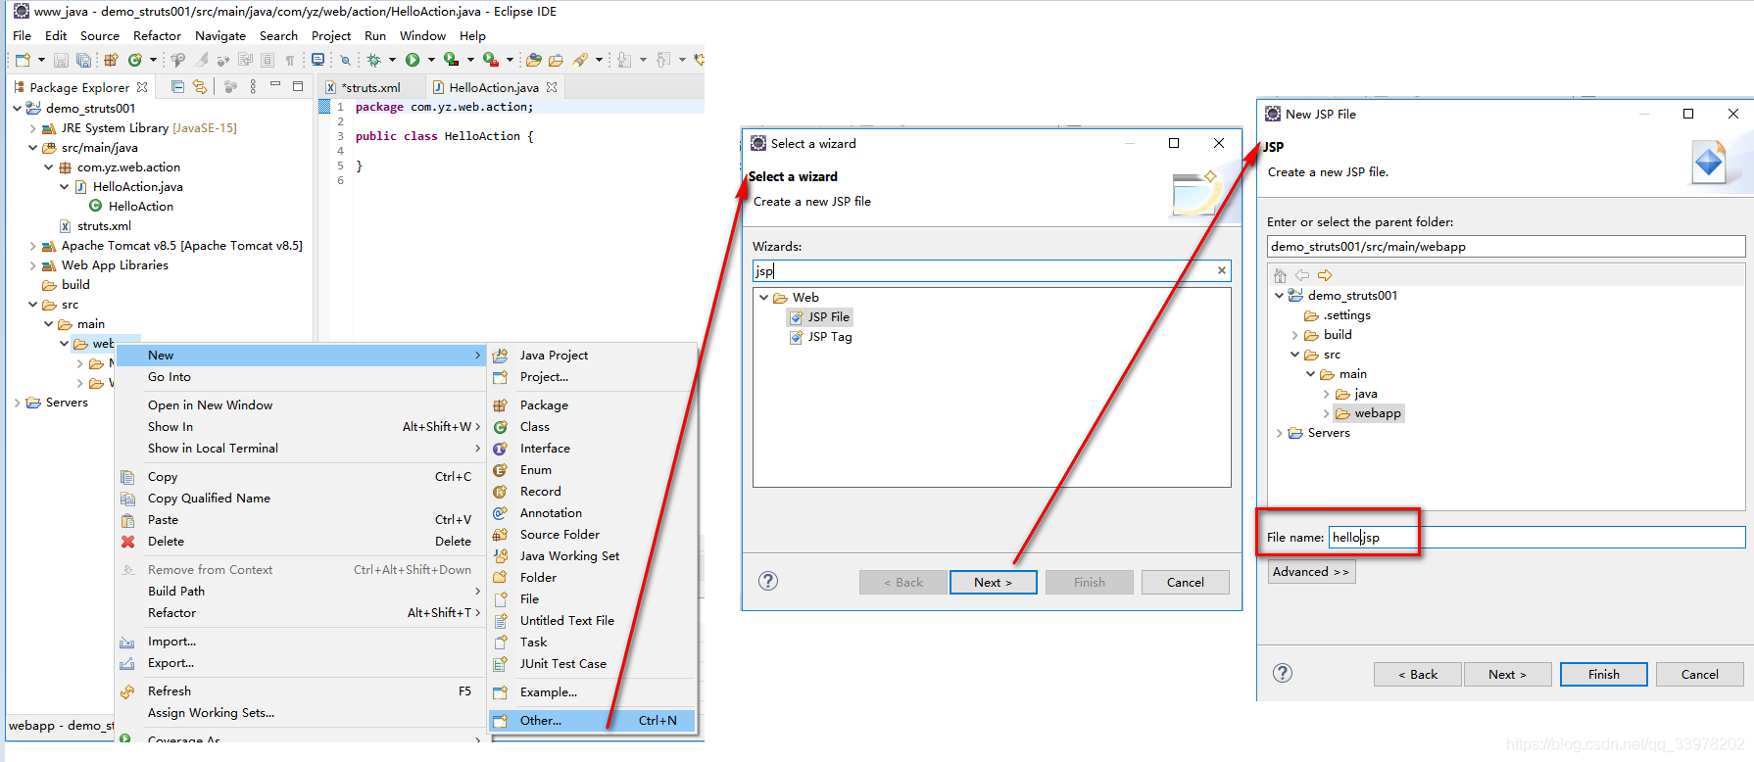This screenshot has width=1754, height=762.
Task: Open the New file dropdown arrow
Action: [41, 60]
